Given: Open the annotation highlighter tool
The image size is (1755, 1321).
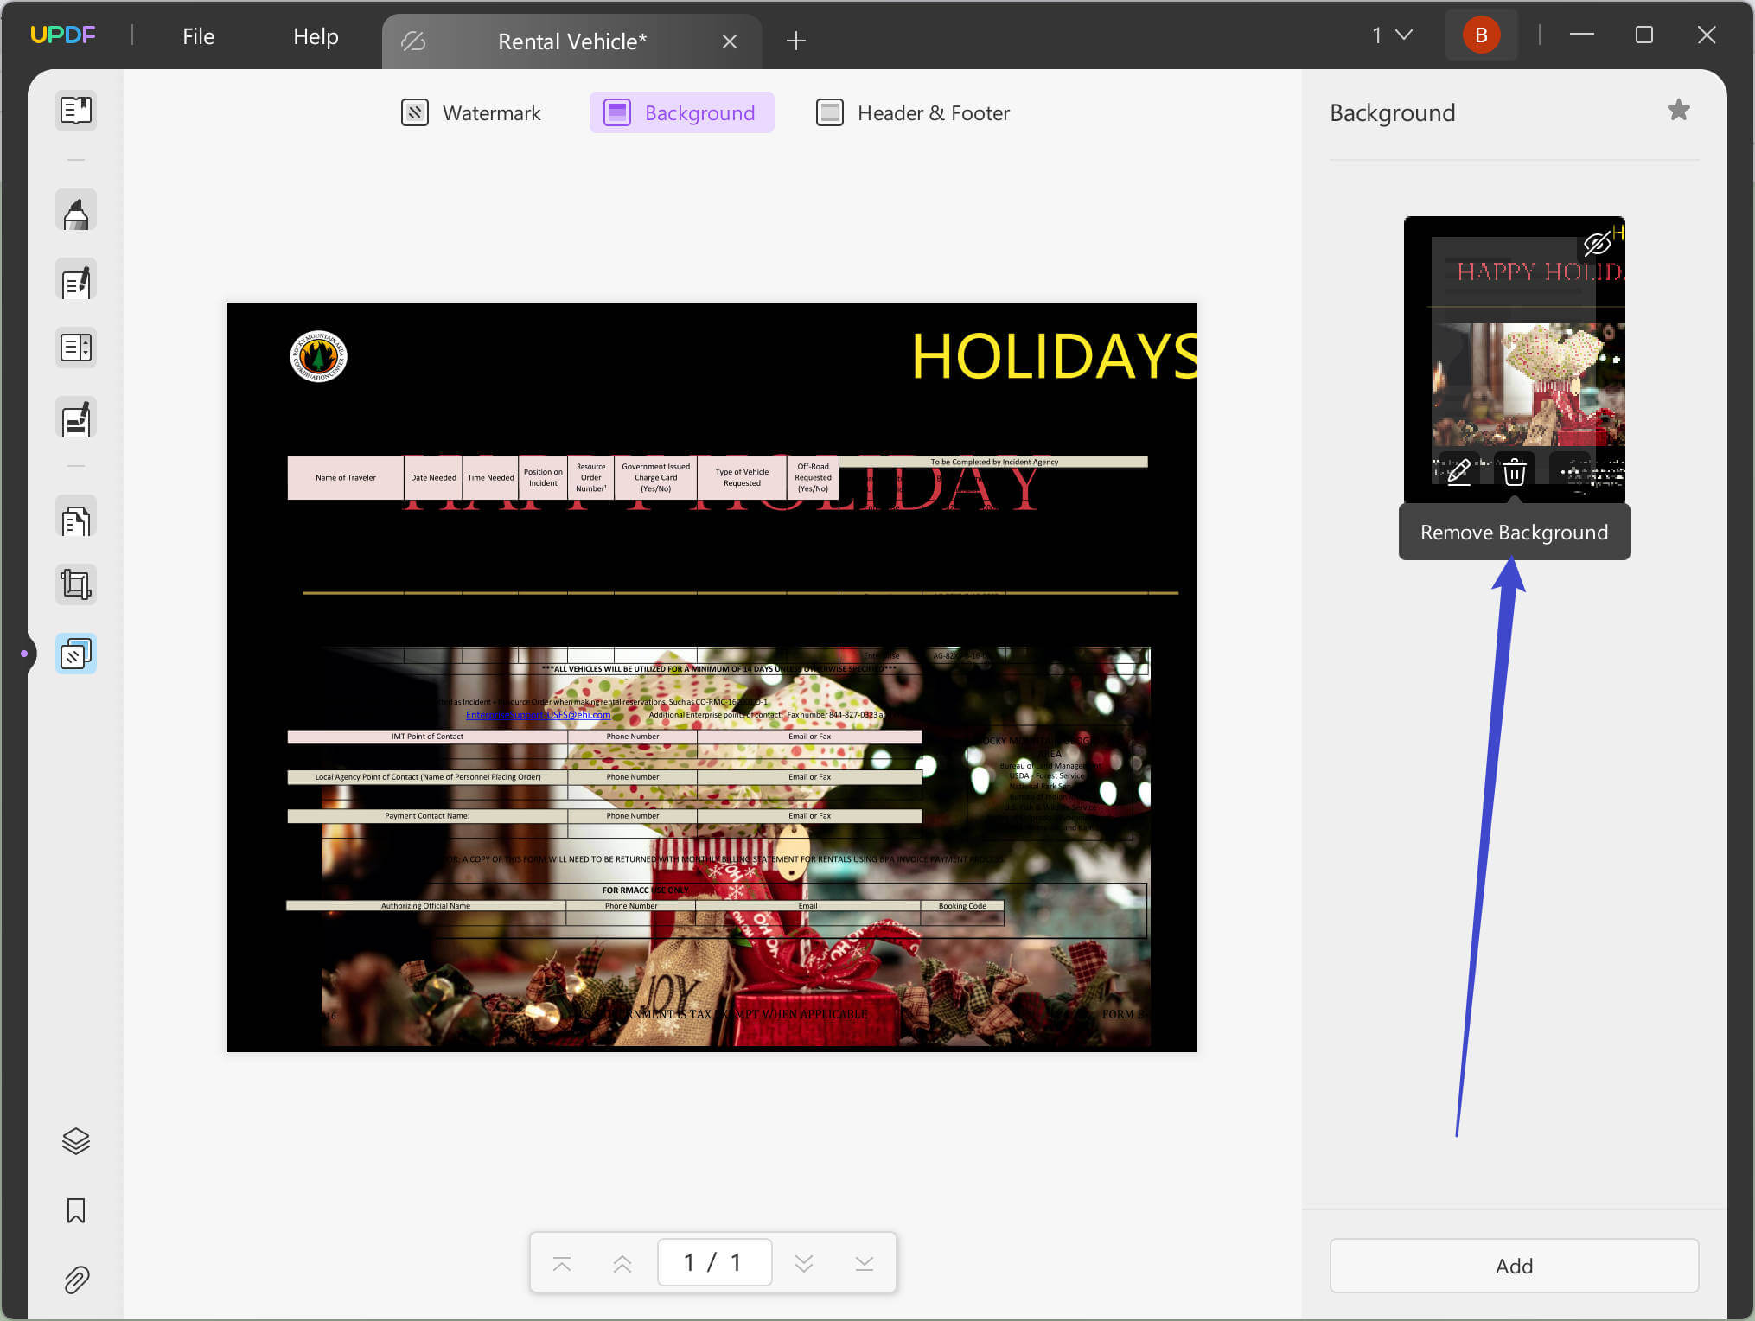Looking at the screenshot, I should click(76, 210).
